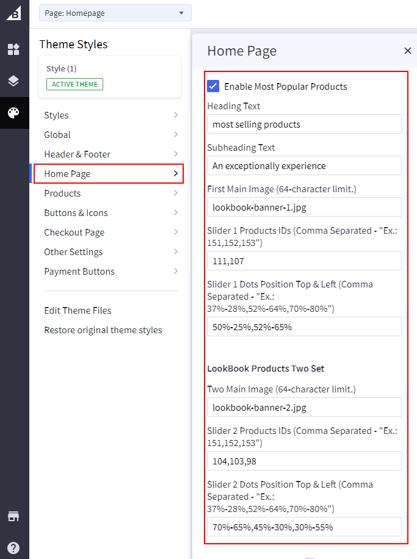Open the Products settings section
Viewport: 417px width, 559px height.
tap(111, 193)
